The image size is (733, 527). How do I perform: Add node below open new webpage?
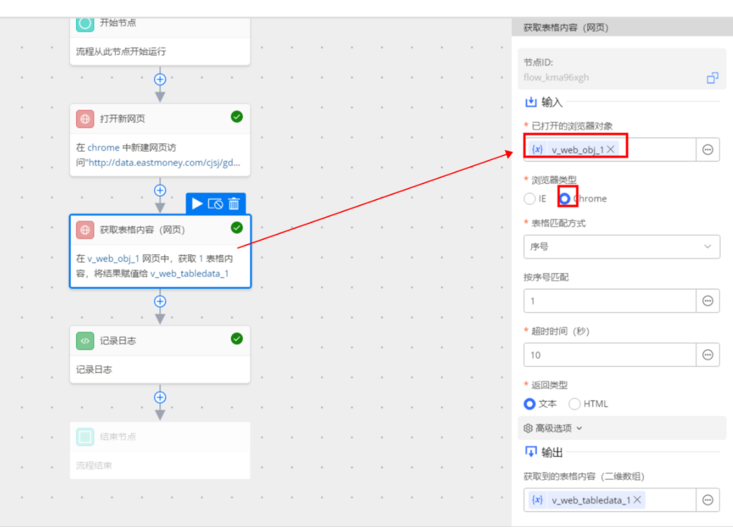tap(160, 190)
